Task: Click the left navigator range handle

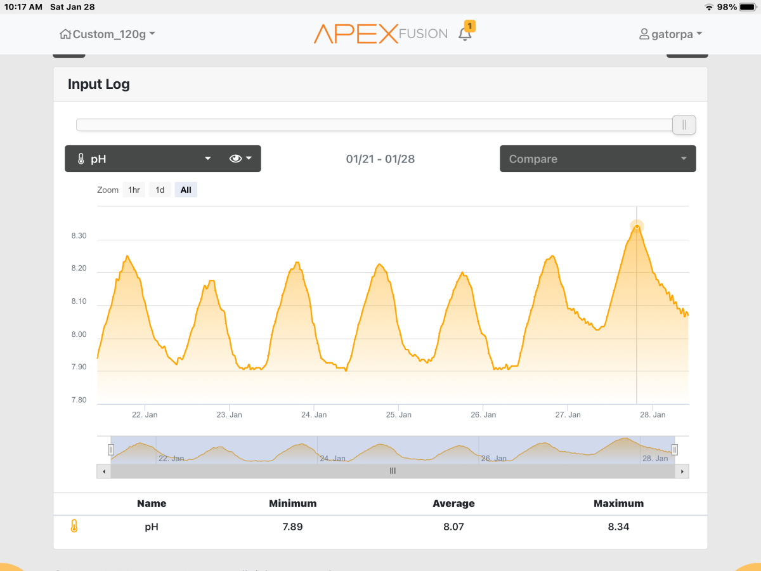Action: pos(111,450)
